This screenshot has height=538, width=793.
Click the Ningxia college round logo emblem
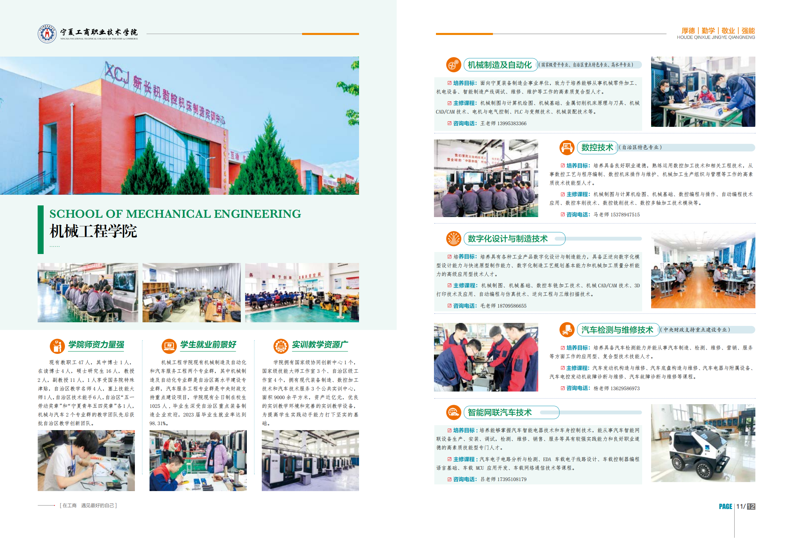(x=47, y=34)
